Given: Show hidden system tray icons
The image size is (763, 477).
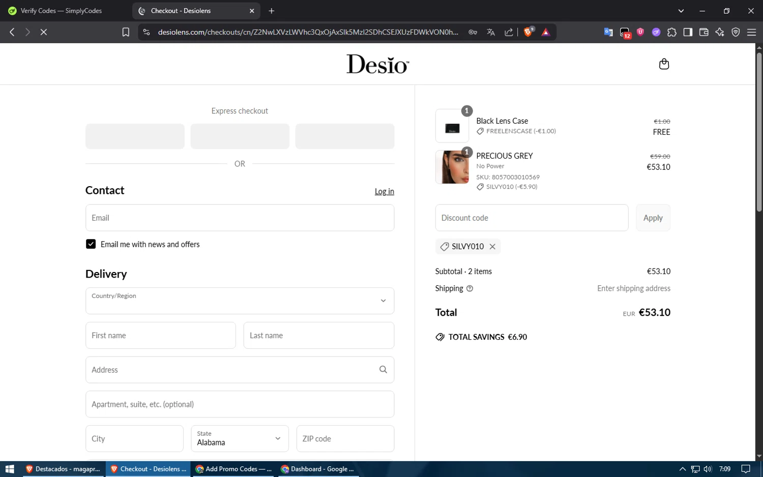Looking at the screenshot, I should coord(683,469).
